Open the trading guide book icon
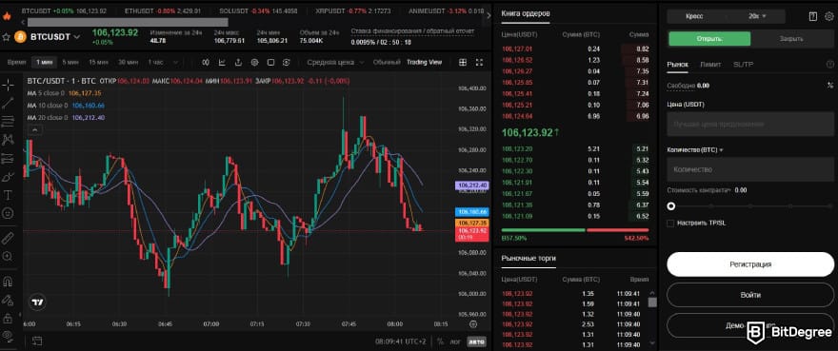The width and height of the screenshot is (838, 351). pos(813,16)
